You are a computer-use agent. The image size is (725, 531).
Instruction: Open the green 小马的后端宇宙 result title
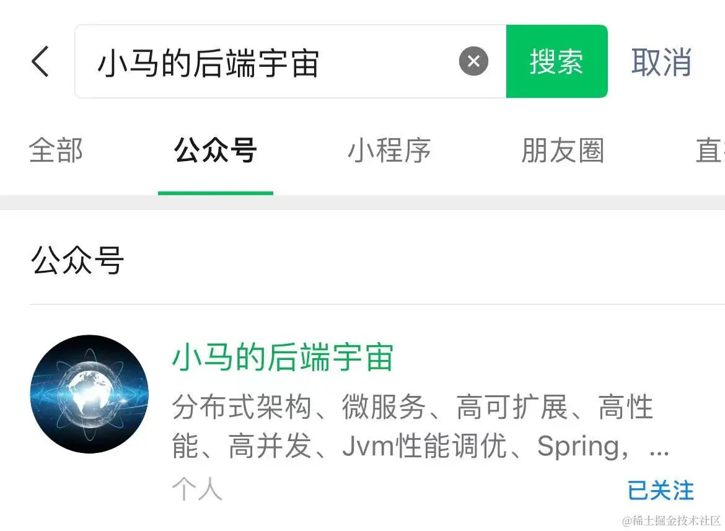coord(283,358)
